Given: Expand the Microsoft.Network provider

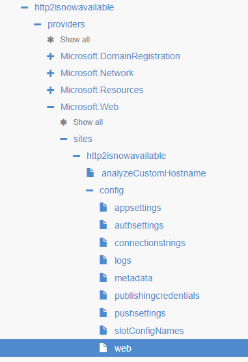Looking at the screenshot, I should (50, 73).
